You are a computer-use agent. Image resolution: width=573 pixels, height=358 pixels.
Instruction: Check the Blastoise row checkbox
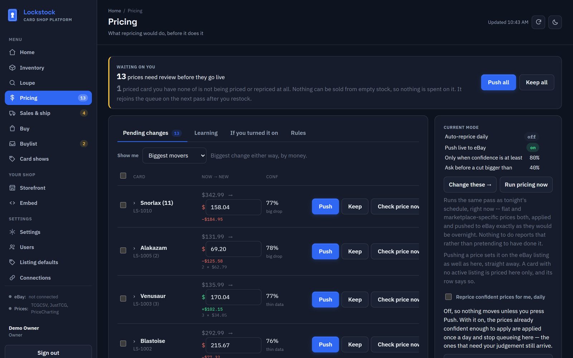123,343
